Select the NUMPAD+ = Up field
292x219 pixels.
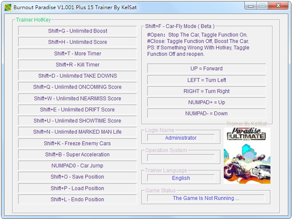tap(206, 102)
